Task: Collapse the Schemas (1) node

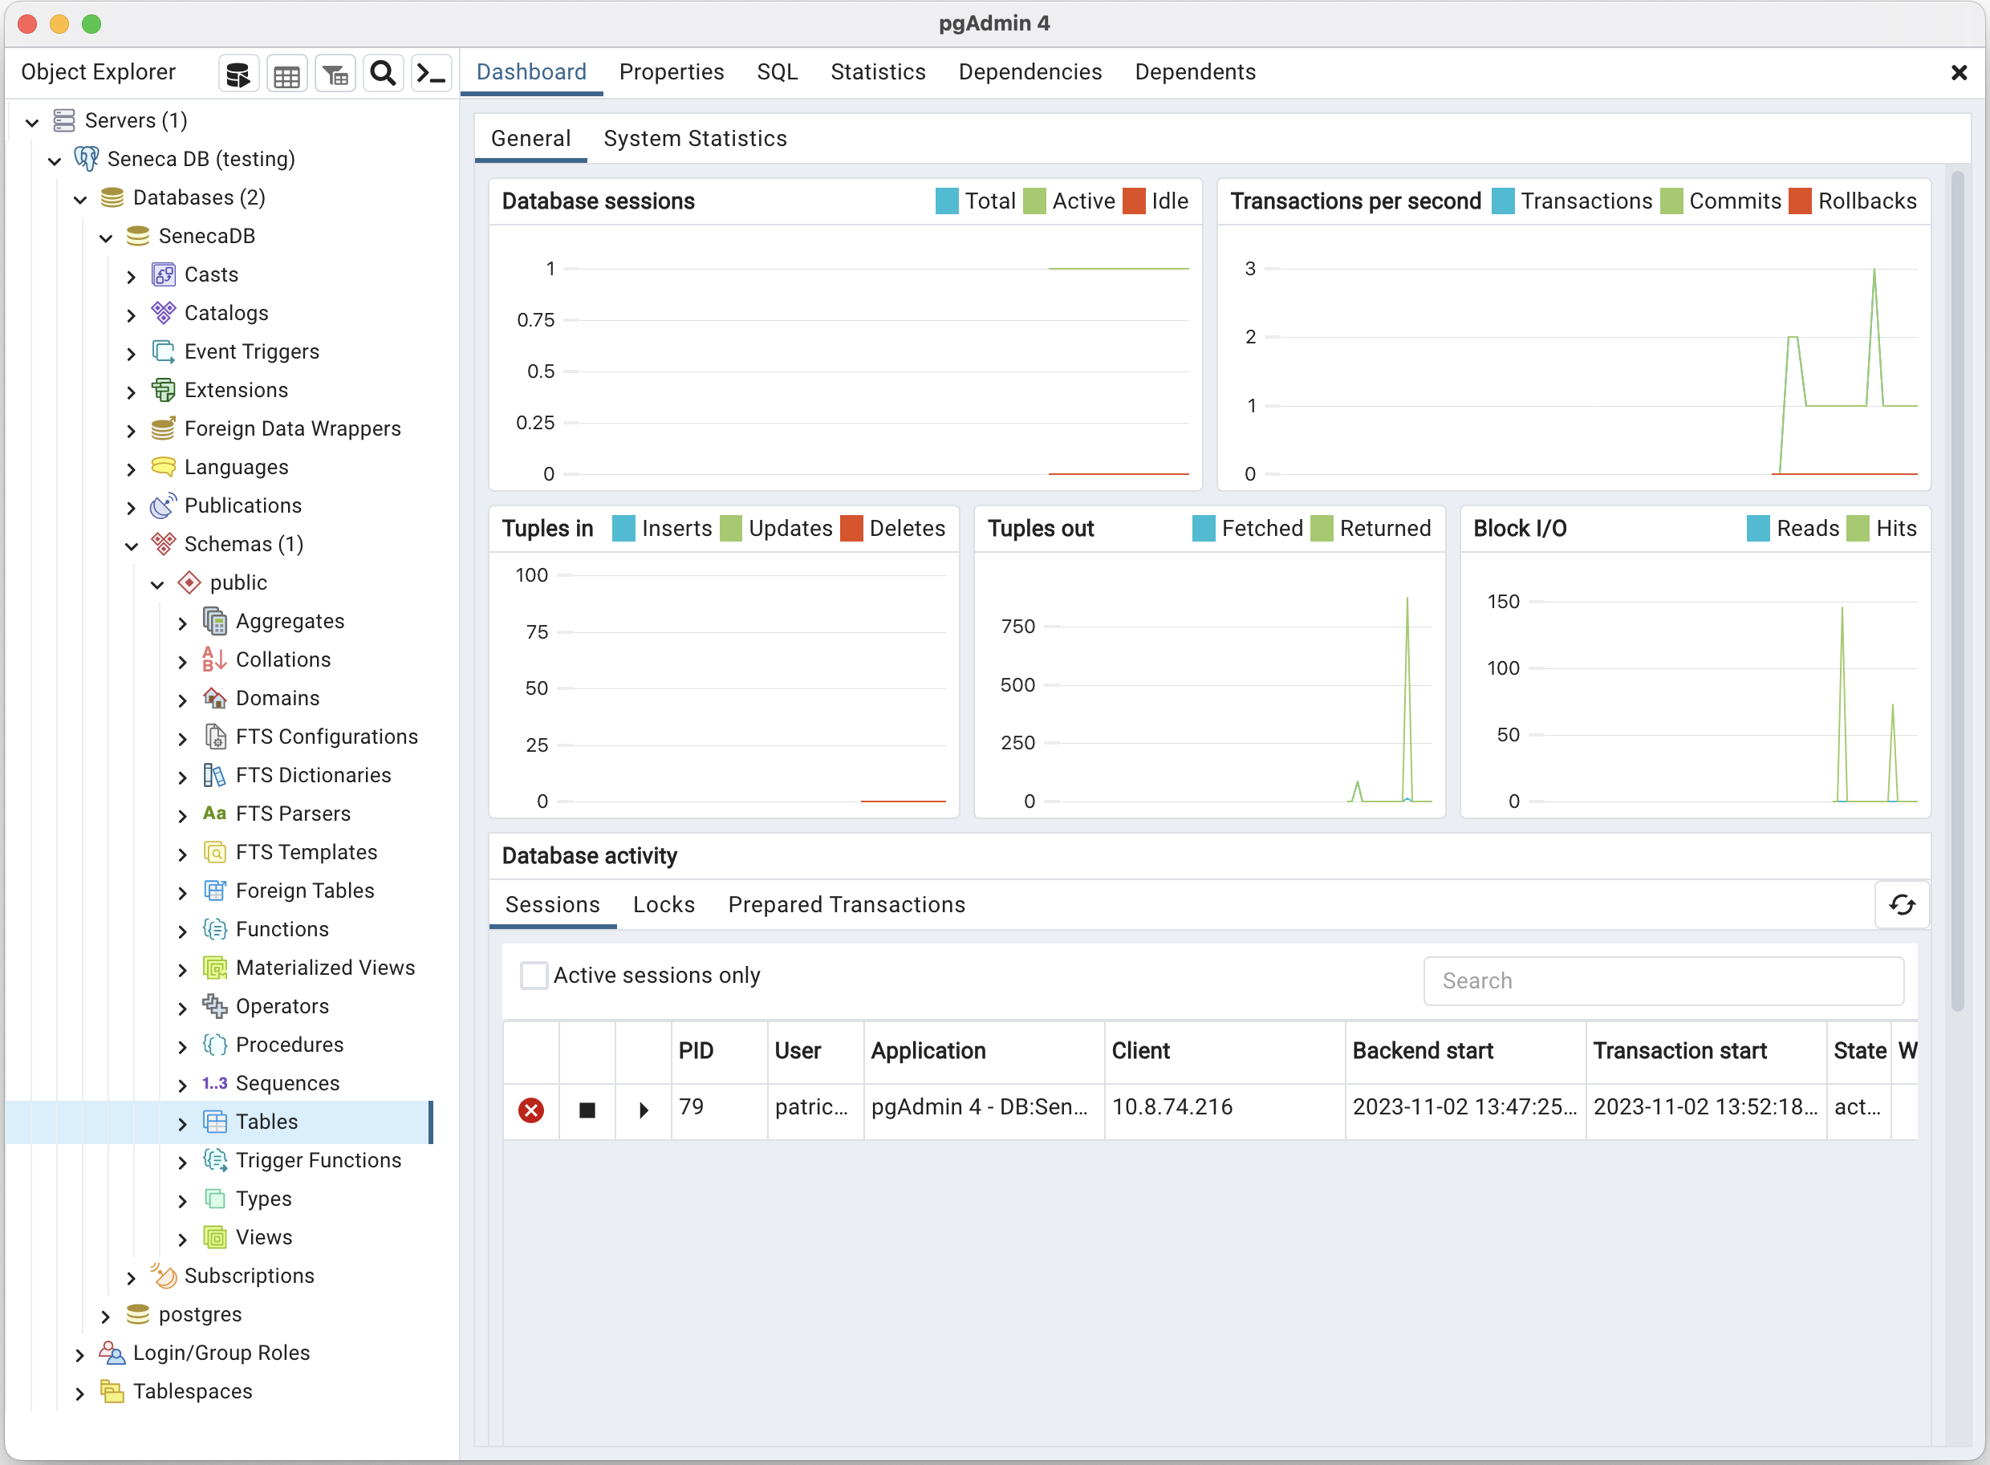Action: [132, 546]
